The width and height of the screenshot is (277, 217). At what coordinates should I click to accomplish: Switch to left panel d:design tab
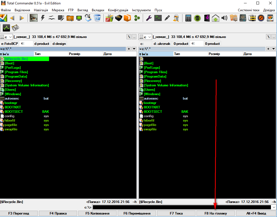pyautogui.click(x=59, y=44)
